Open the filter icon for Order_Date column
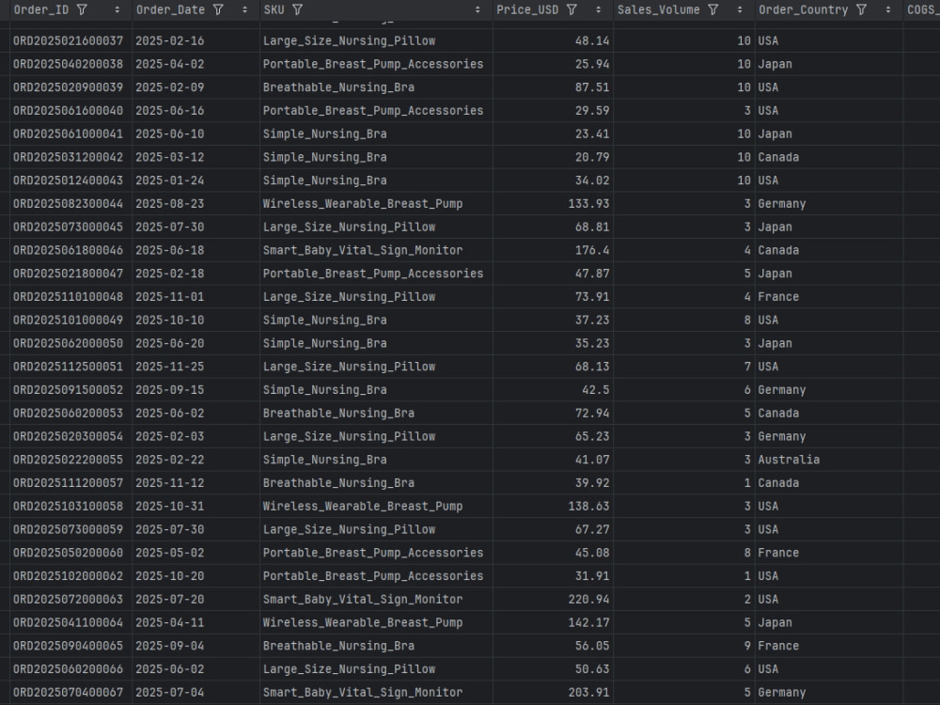940x705 pixels. pos(218,9)
